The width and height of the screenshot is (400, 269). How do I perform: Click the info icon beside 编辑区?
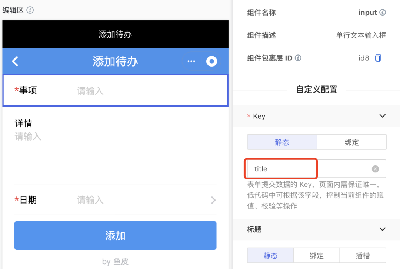click(30, 10)
